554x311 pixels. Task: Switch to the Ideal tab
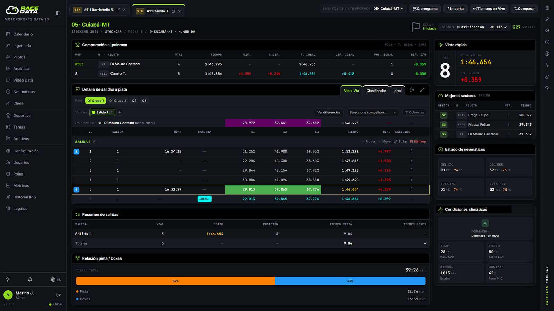tap(397, 91)
